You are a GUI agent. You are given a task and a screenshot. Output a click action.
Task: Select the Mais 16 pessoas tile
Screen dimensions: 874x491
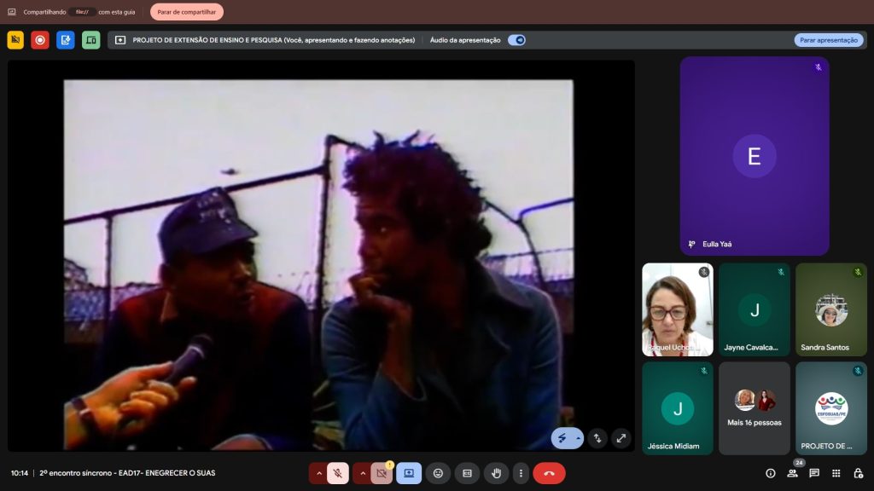click(x=755, y=407)
